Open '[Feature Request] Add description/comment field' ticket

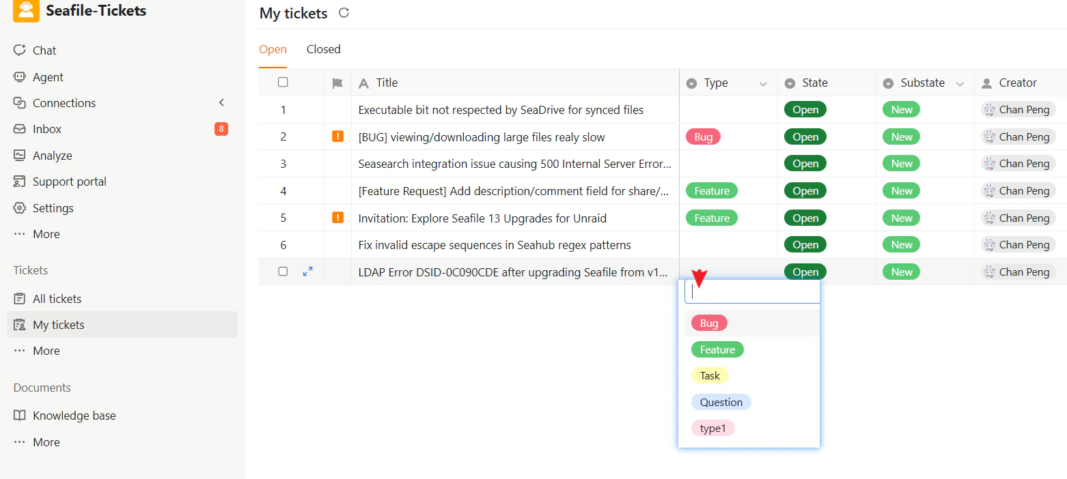click(514, 191)
